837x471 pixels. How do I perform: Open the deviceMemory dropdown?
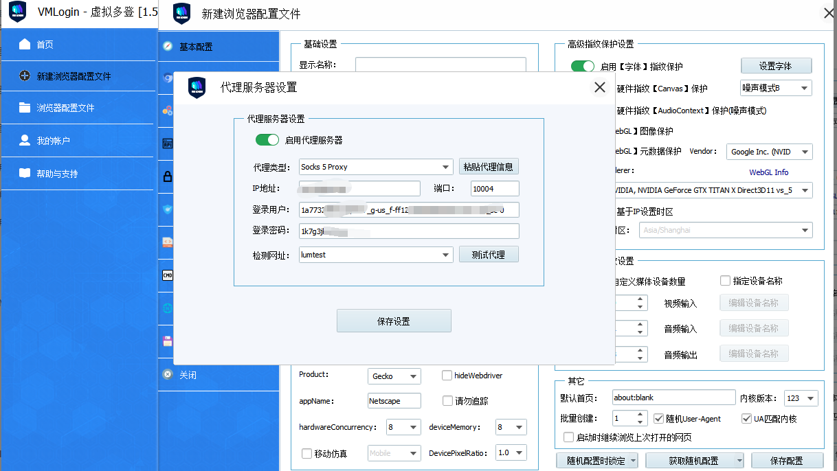pyautogui.click(x=511, y=427)
